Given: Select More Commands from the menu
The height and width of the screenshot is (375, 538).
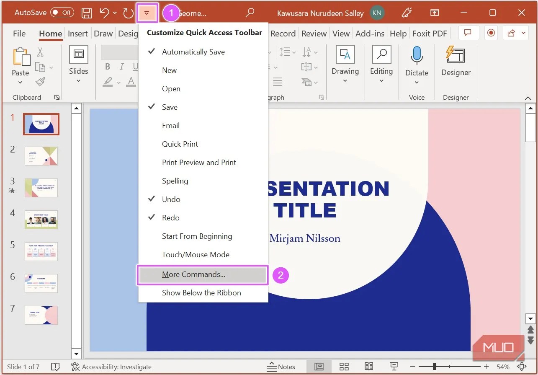Looking at the screenshot, I should [194, 274].
